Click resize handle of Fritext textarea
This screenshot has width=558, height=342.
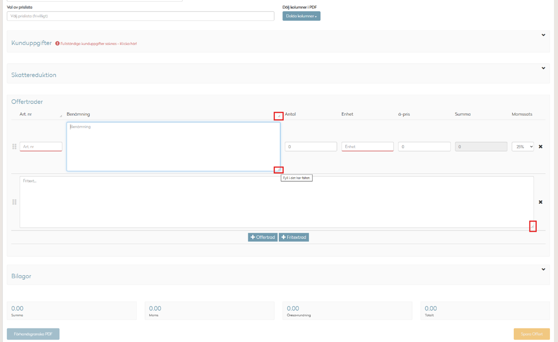pyautogui.click(x=532, y=227)
